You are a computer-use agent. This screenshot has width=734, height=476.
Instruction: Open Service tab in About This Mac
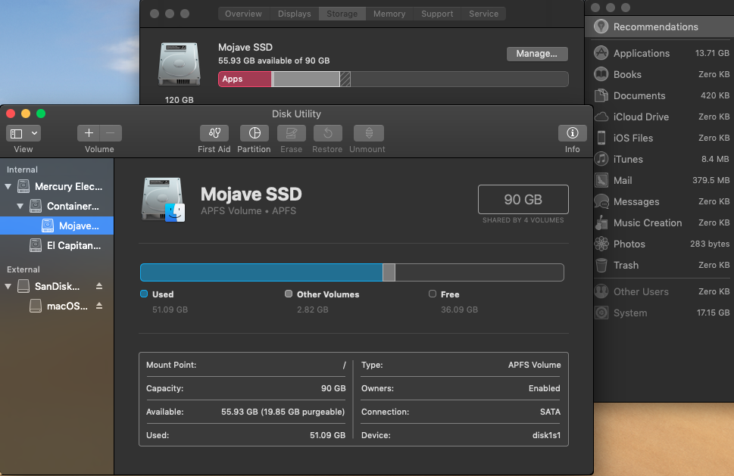(x=483, y=14)
